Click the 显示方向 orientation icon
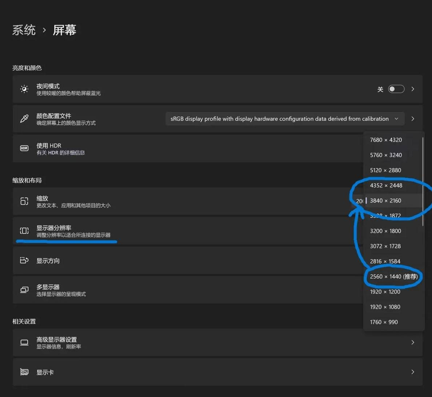This screenshot has width=432, height=397. click(24, 261)
